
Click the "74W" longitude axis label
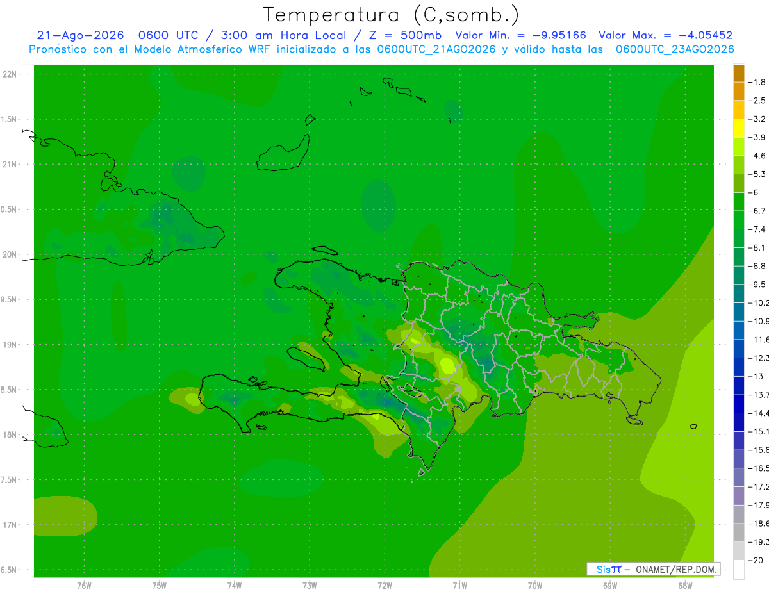234,586
